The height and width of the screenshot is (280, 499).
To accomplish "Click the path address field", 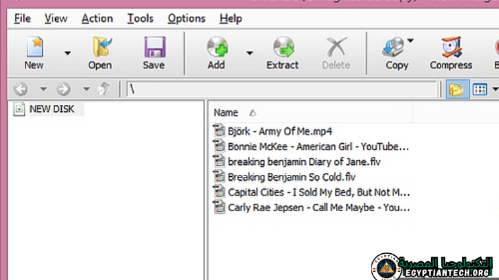I will (282, 89).
